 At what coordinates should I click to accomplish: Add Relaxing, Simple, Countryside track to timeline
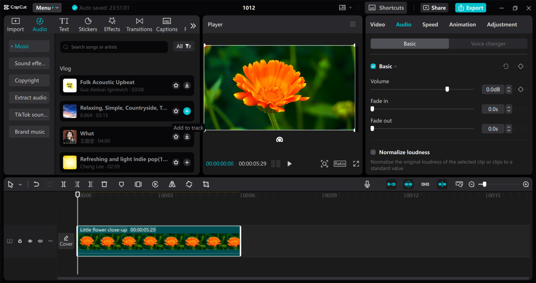click(x=187, y=111)
